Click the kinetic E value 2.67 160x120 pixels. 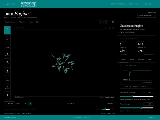(122, 51)
